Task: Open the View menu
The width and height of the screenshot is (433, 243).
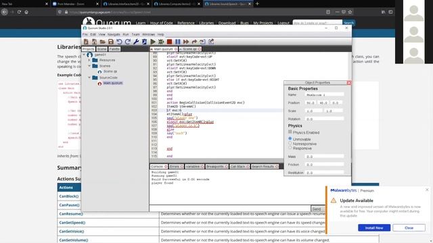Action: pos(101,34)
